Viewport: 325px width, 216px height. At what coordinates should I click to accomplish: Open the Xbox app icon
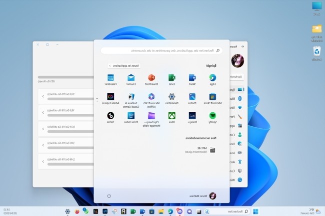click(171, 115)
